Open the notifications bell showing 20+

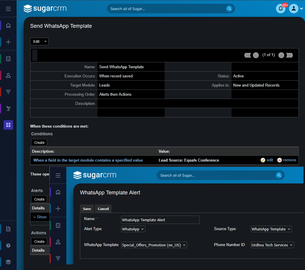point(280,9)
